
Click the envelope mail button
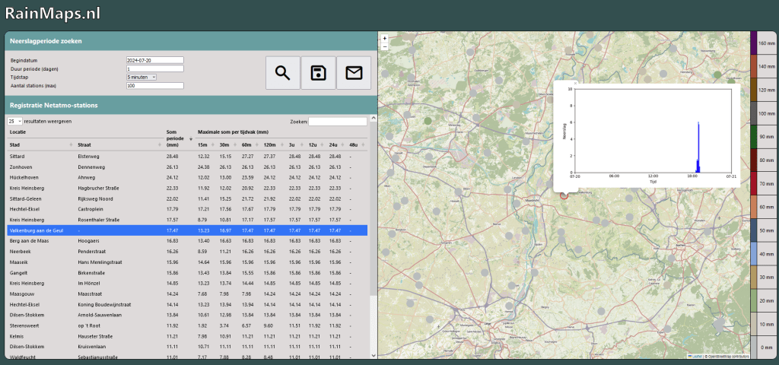pos(354,73)
